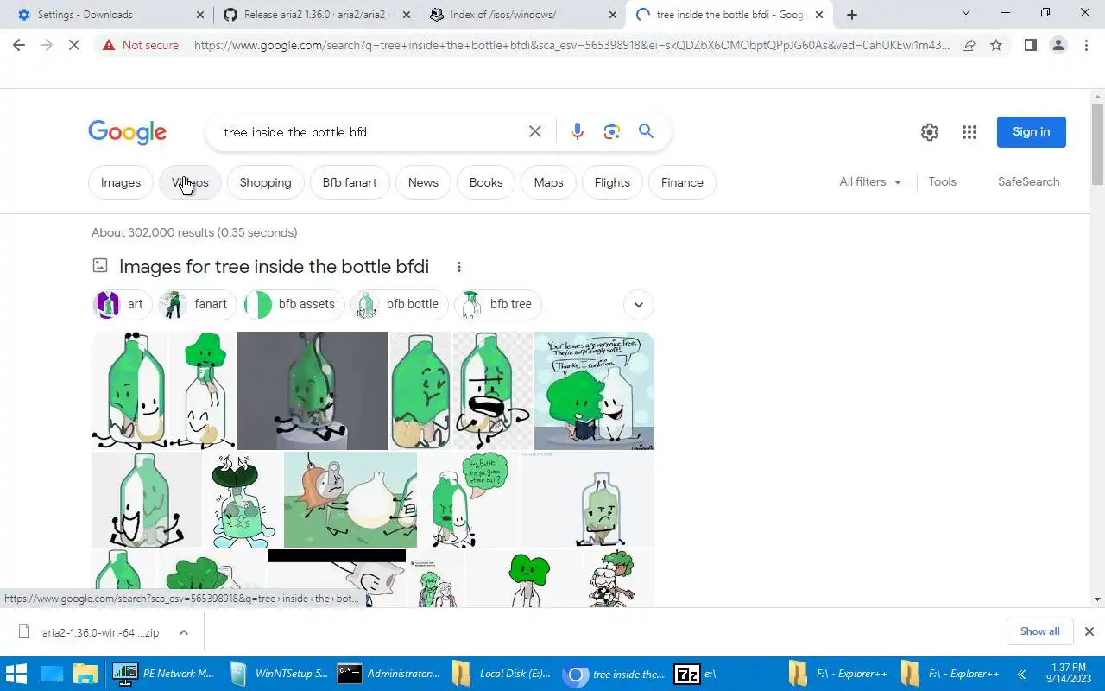Open the Windows Start menu
Viewport: 1105px width, 691px height.
point(16,674)
